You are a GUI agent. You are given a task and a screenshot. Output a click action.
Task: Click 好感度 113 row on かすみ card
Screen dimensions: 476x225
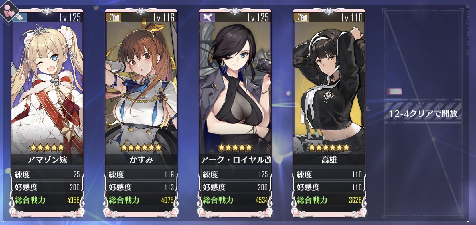click(x=141, y=187)
